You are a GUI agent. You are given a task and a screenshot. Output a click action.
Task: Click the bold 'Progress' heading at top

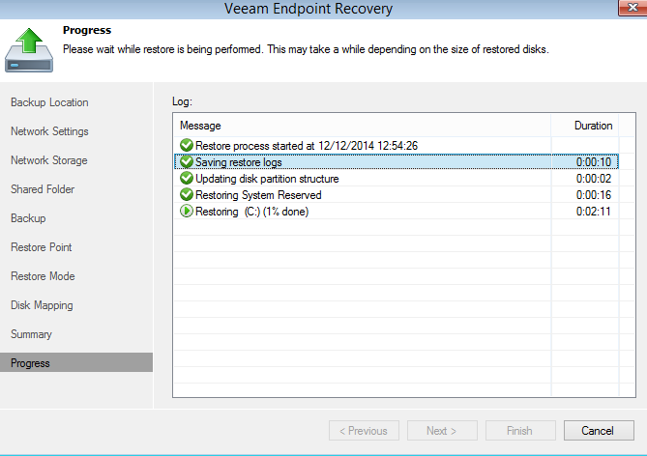pos(87,30)
